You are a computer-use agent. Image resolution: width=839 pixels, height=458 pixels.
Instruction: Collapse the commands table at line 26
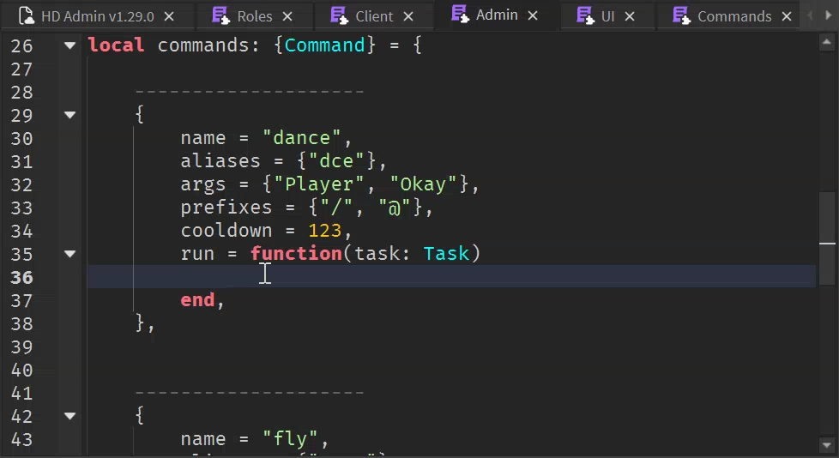(x=69, y=45)
